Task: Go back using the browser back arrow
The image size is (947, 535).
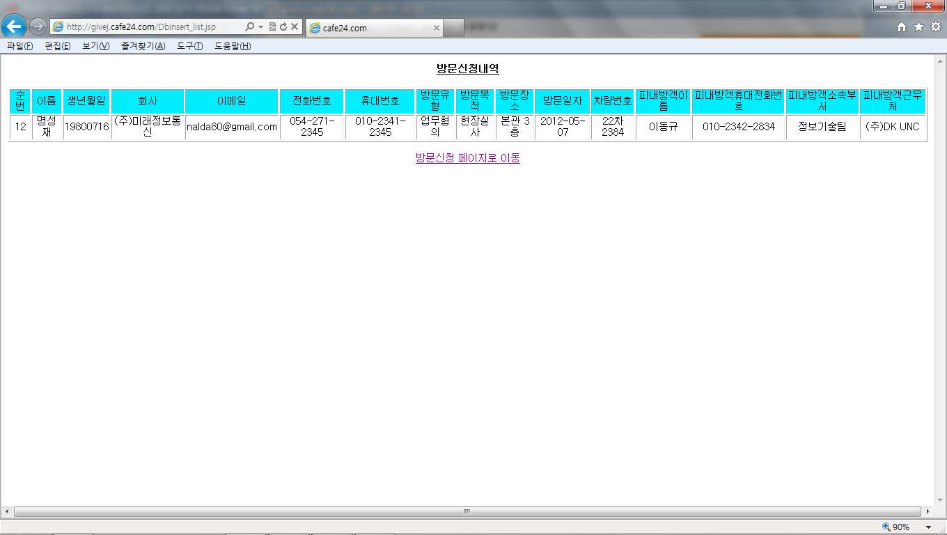Action: pos(14,26)
